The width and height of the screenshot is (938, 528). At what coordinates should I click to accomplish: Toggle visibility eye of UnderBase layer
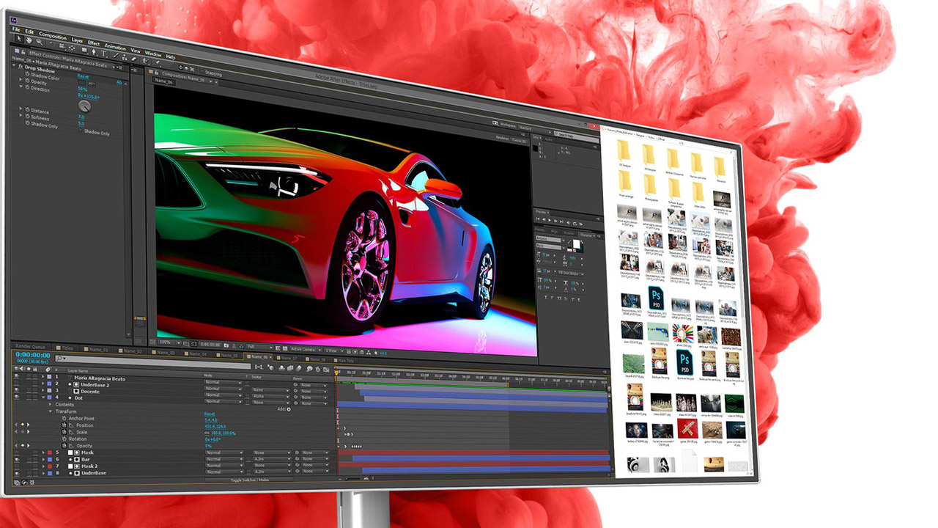pos(17,473)
